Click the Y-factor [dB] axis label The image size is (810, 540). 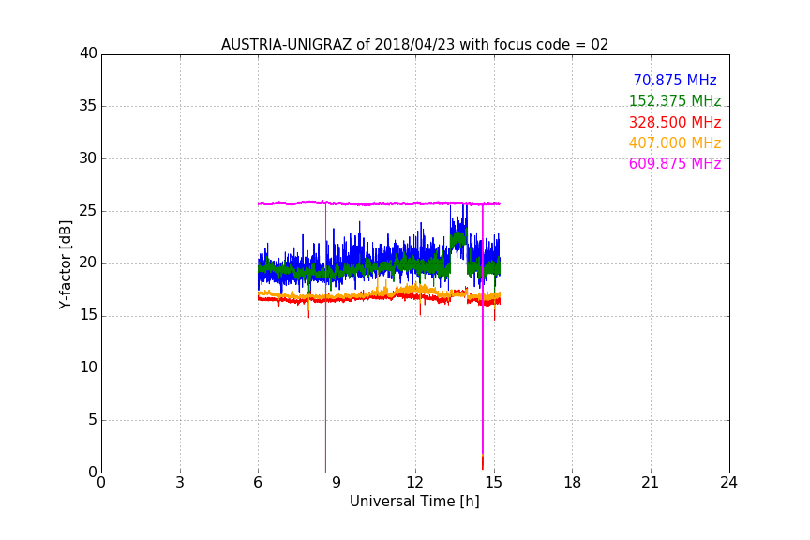coord(65,264)
